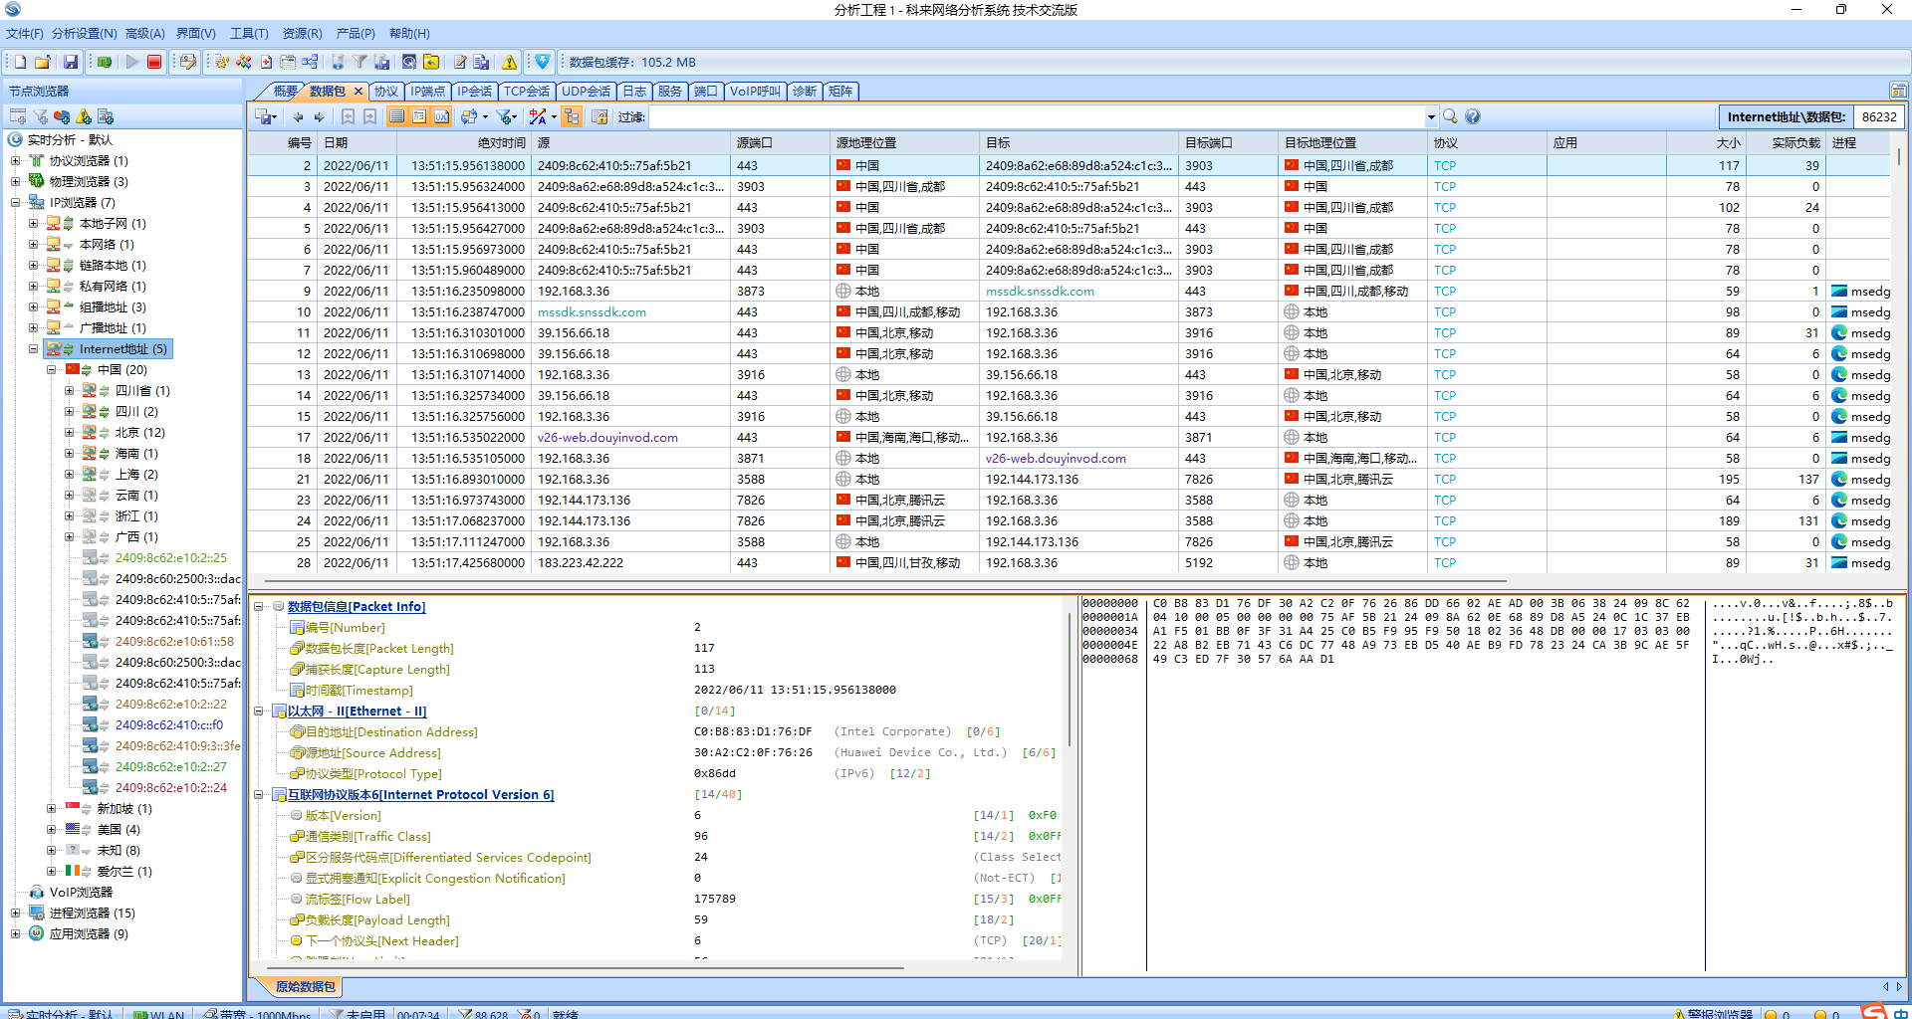This screenshot has height=1019, width=1912.
Task: Select the 原始数据包 bottom tab
Action: point(305,987)
